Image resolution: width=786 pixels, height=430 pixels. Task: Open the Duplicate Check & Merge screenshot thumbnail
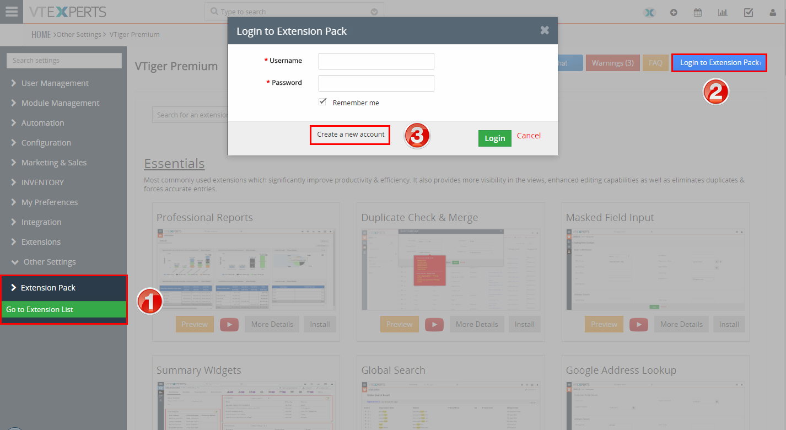coord(451,270)
